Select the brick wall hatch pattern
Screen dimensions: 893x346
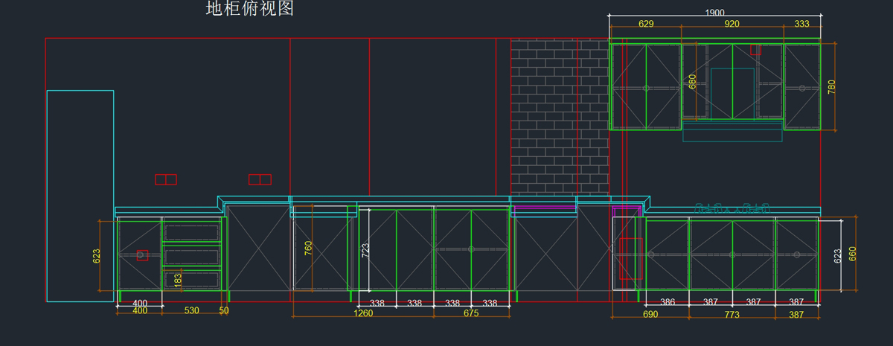[558, 119]
